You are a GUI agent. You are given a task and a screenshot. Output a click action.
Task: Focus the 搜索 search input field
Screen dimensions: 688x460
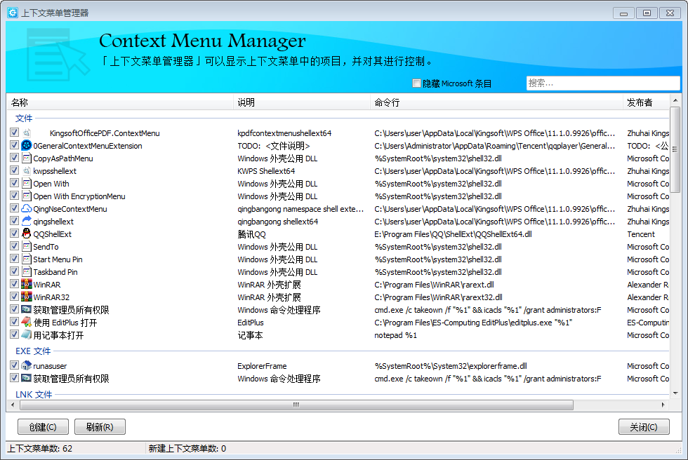pyautogui.click(x=602, y=83)
